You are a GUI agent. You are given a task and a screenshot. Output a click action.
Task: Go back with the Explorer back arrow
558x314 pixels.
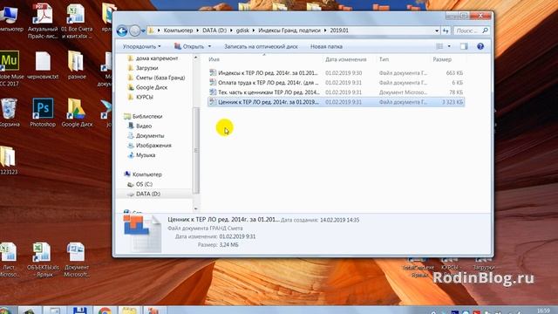[x=122, y=31]
